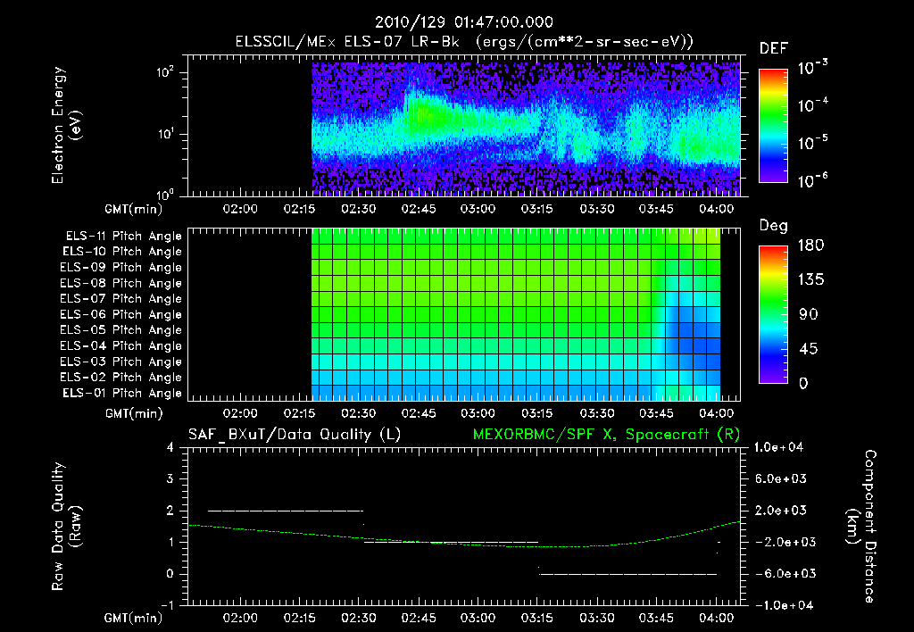Select the ELS-06 Pitch Angle row label
914x632 pixels.
[120, 315]
